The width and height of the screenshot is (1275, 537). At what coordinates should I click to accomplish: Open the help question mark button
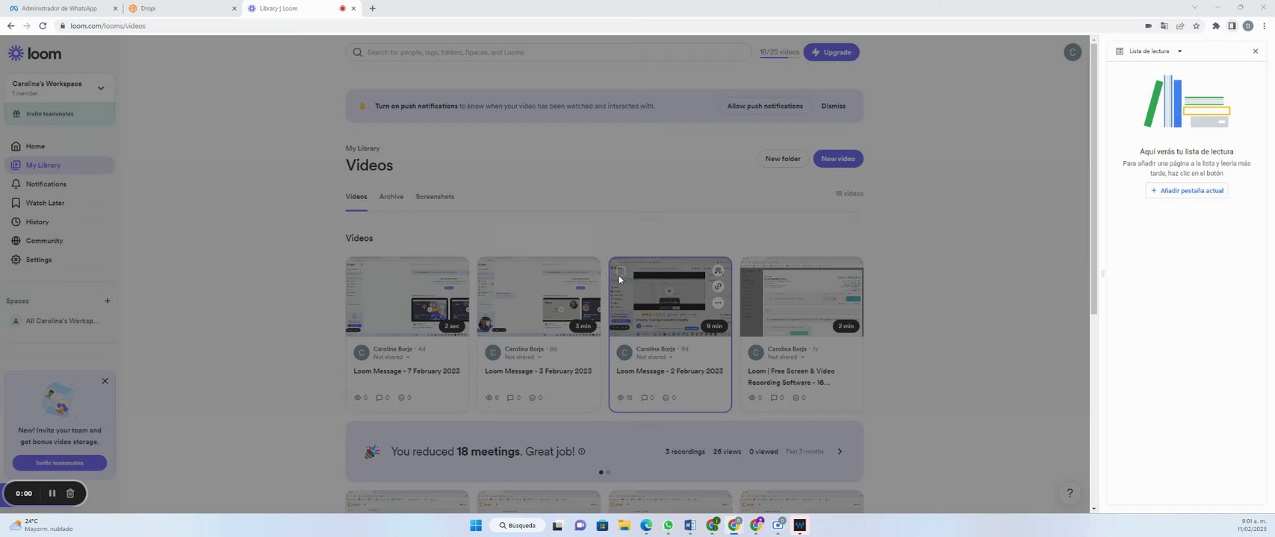tap(1070, 493)
